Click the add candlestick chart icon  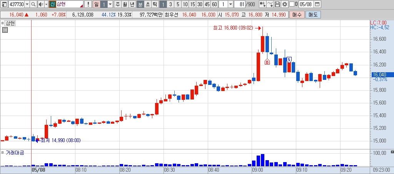(x=263, y=4)
